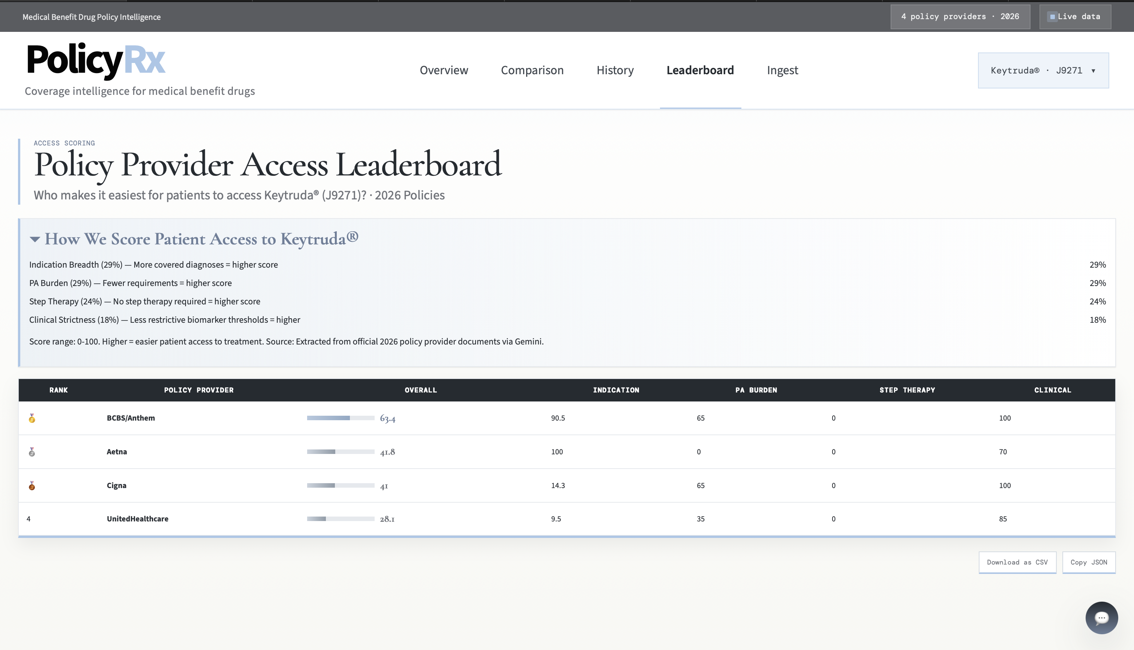Viewport: 1134px width, 650px height.
Task: Select the Ingest tab
Action: pos(782,70)
